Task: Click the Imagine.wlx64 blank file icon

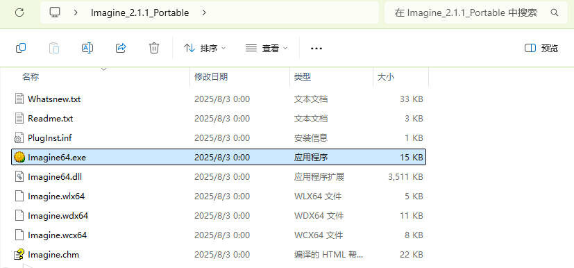Action: [x=19, y=196]
